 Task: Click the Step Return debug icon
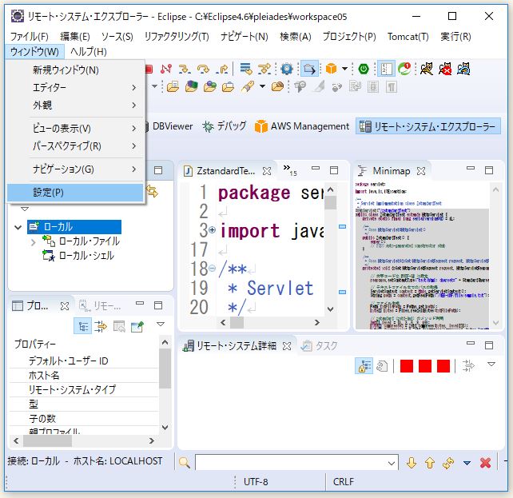tap(222, 69)
